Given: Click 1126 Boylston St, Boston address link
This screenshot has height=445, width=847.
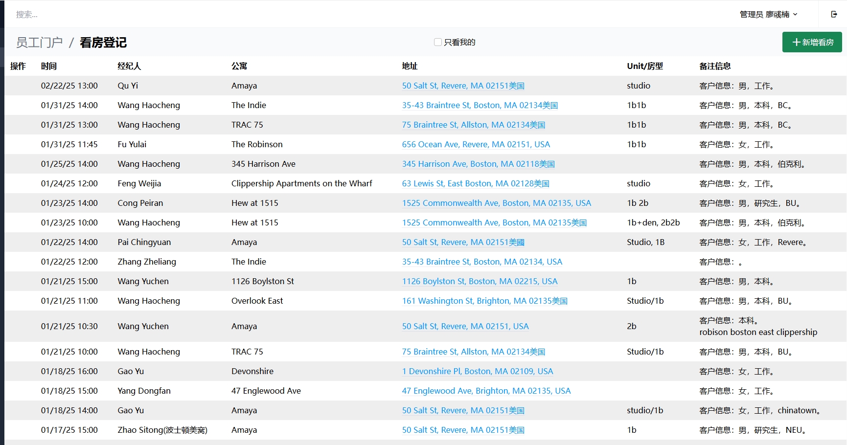Looking at the screenshot, I should (480, 281).
